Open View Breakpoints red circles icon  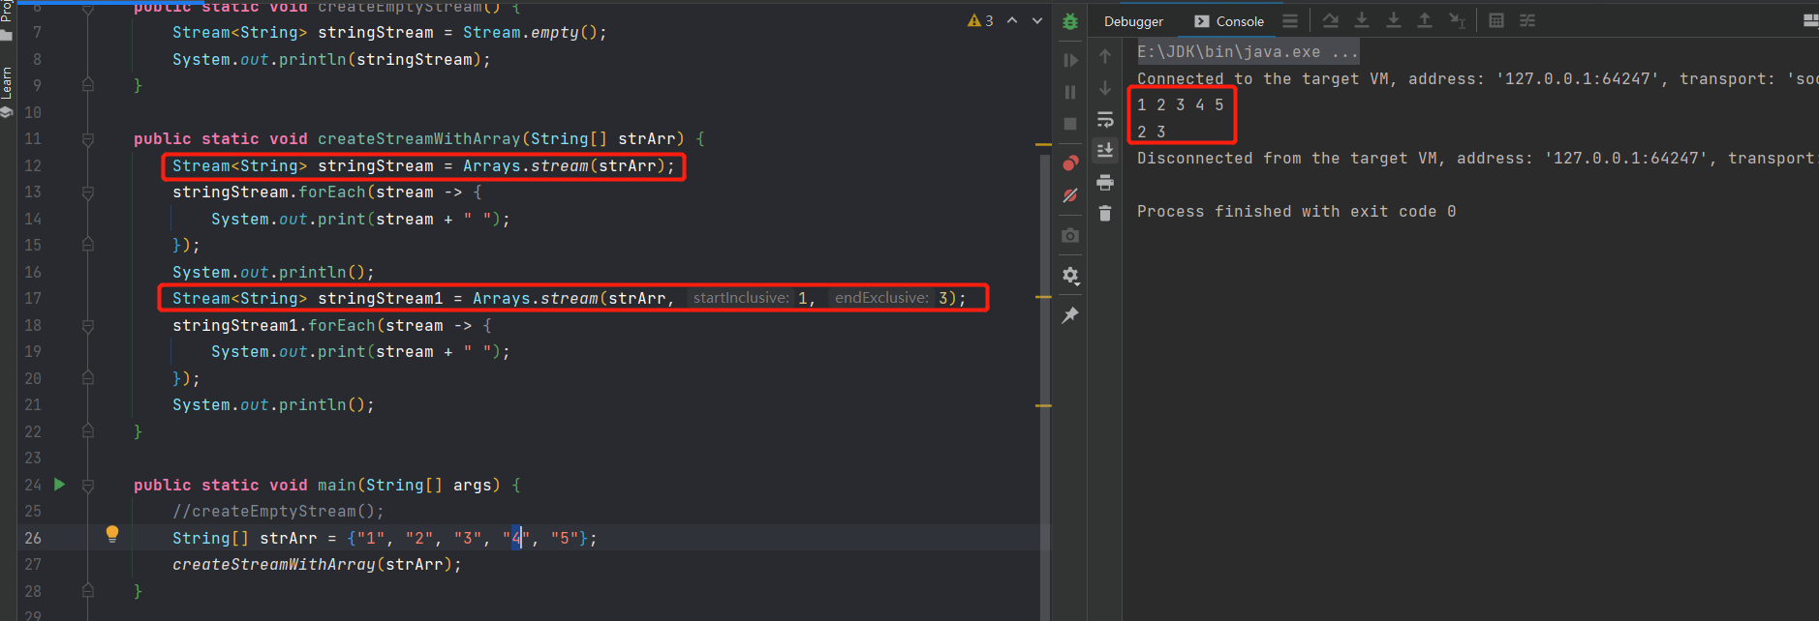(x=1070, y=163)
